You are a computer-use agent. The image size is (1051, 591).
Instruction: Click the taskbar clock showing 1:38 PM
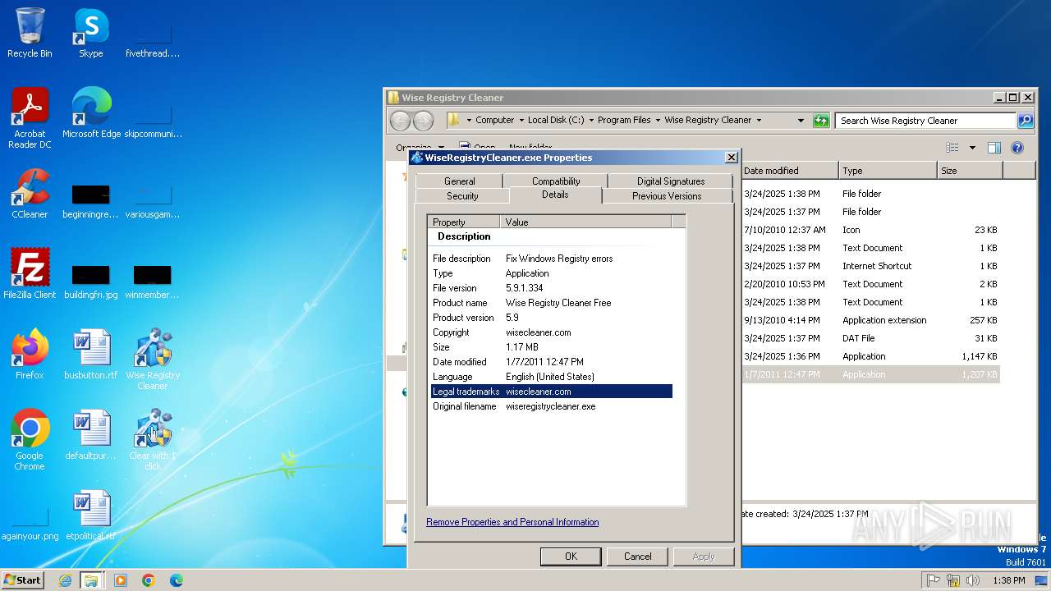pyautogui.click(x=1008, y=580)
